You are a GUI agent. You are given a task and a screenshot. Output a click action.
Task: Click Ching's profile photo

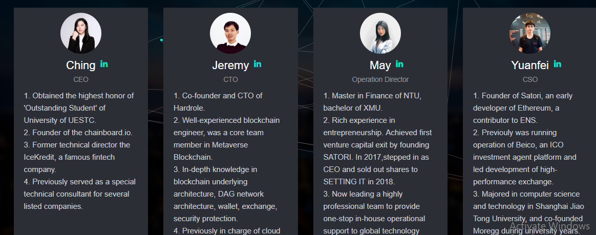coord(81,33)
